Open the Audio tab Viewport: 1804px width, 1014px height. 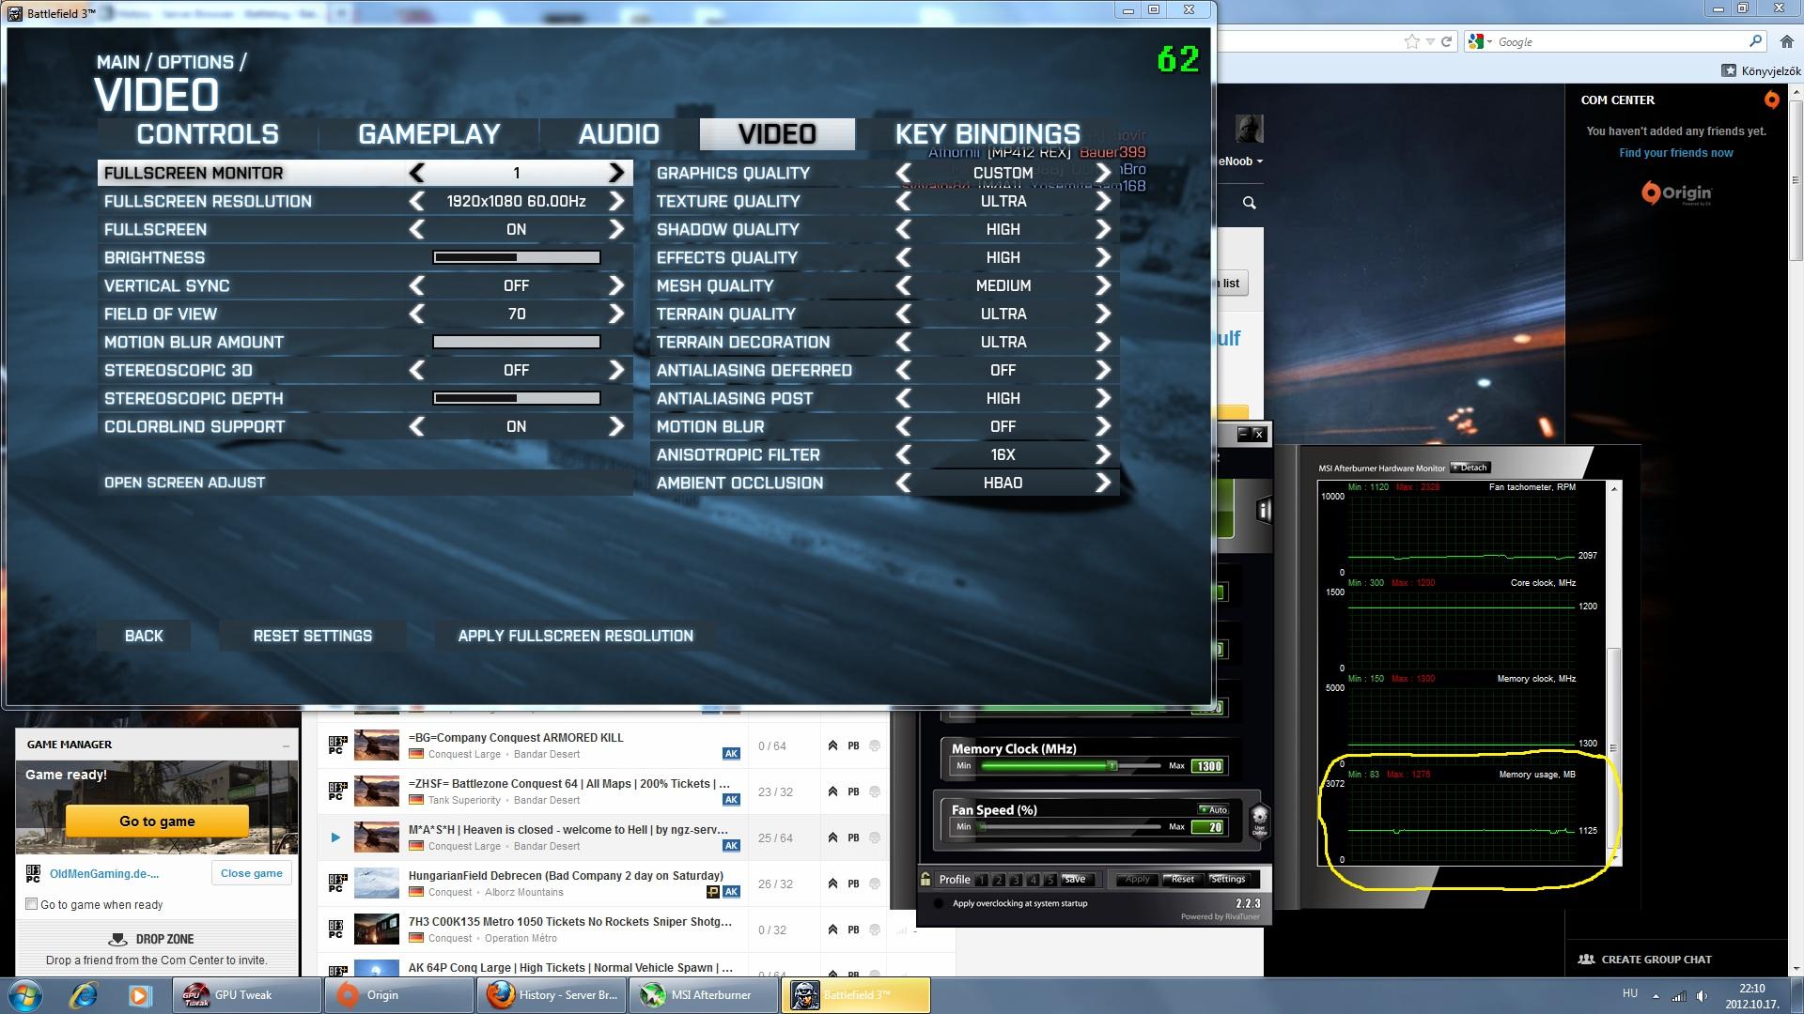pyautogui.click(x=619, y=134)
